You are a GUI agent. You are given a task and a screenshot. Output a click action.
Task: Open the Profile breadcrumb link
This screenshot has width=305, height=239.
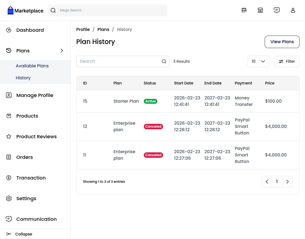pyautogui.click(x=83, y=29)
